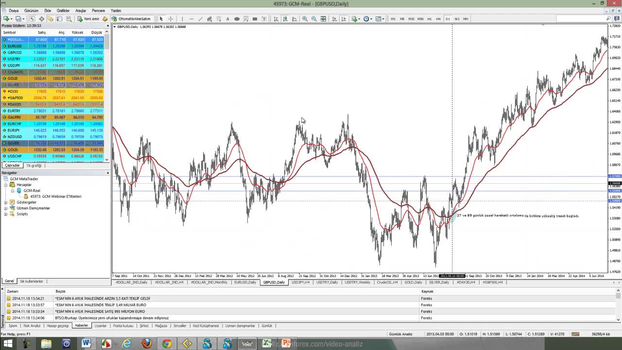Select the crosshair tool
622x350 pixels.
point(171,19)
